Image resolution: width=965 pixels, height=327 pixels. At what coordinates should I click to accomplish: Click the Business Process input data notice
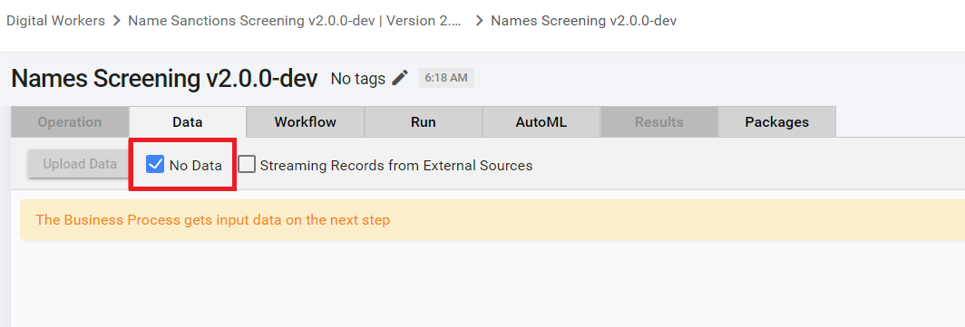tap(492, 219)
